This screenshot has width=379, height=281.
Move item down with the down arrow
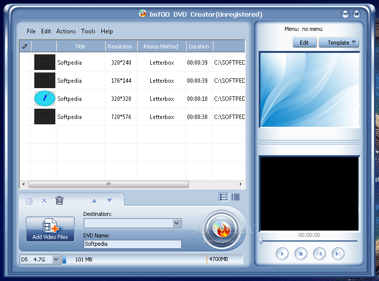(x=109, y=200)
